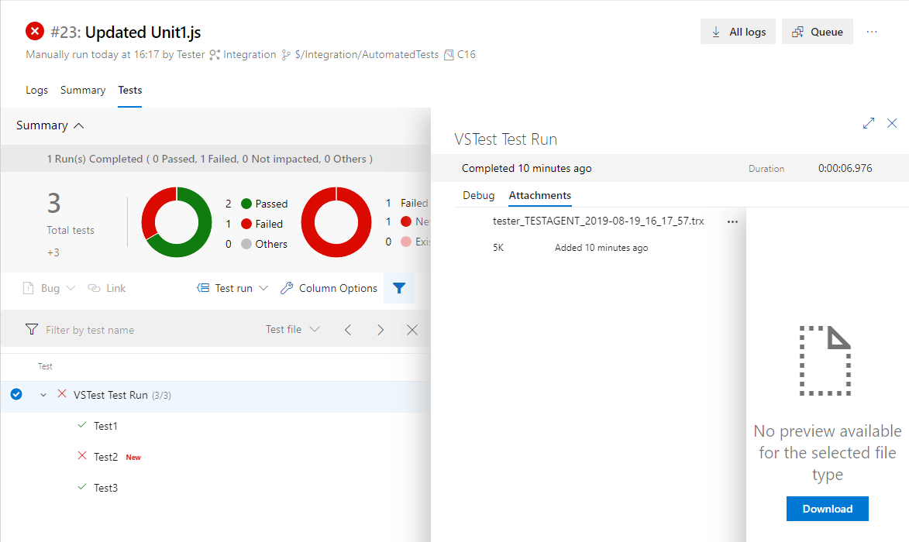Viewport: 909px width, 542px height.
Task: Download the trx attachment file
Action: tap(827, 509)
